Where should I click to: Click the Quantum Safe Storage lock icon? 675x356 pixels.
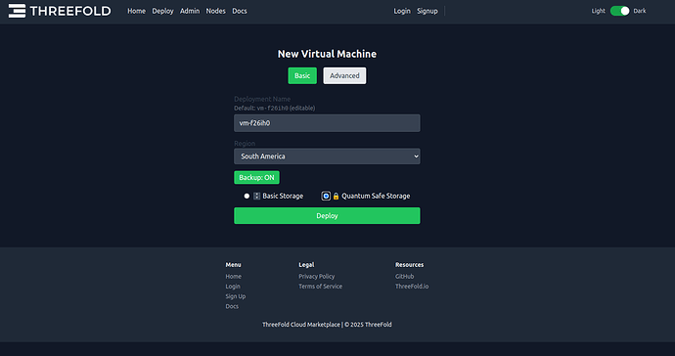(336, 196)
